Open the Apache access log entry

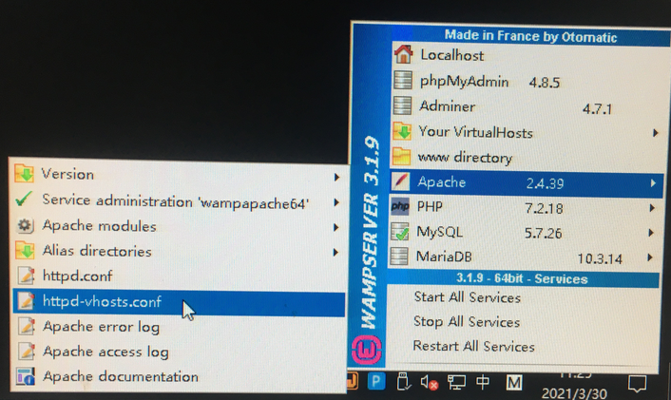(x=105, y=352)
